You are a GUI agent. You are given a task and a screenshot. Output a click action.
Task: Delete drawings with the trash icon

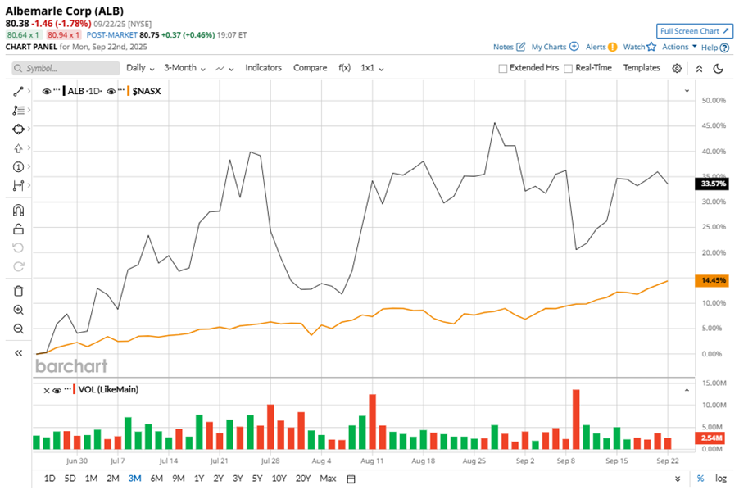pos(18,291)
